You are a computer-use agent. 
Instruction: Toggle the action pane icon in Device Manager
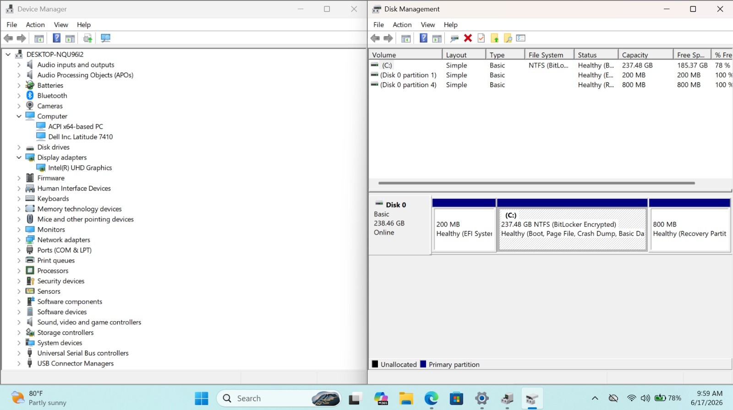coord(70,38)
